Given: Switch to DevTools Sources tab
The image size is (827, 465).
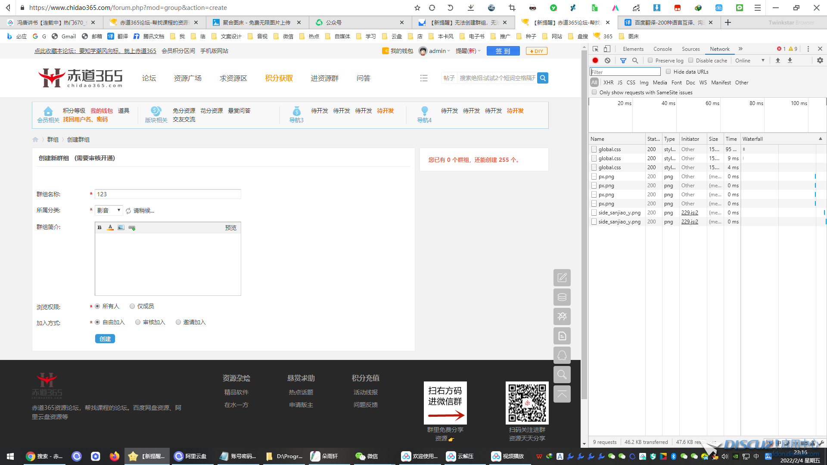Looking at the screenshot, I should (690, 49).
